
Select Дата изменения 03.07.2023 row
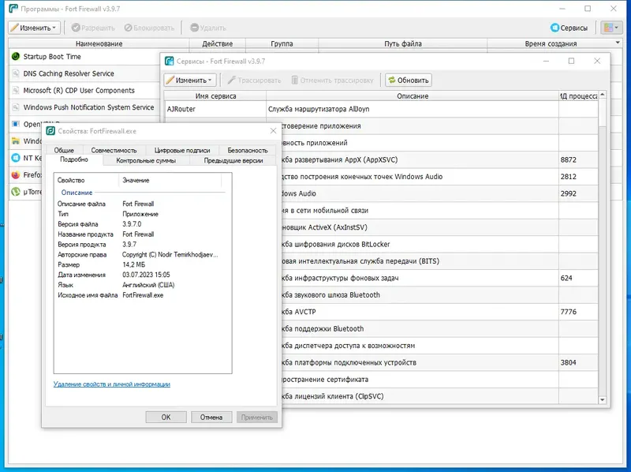point(143,275)
